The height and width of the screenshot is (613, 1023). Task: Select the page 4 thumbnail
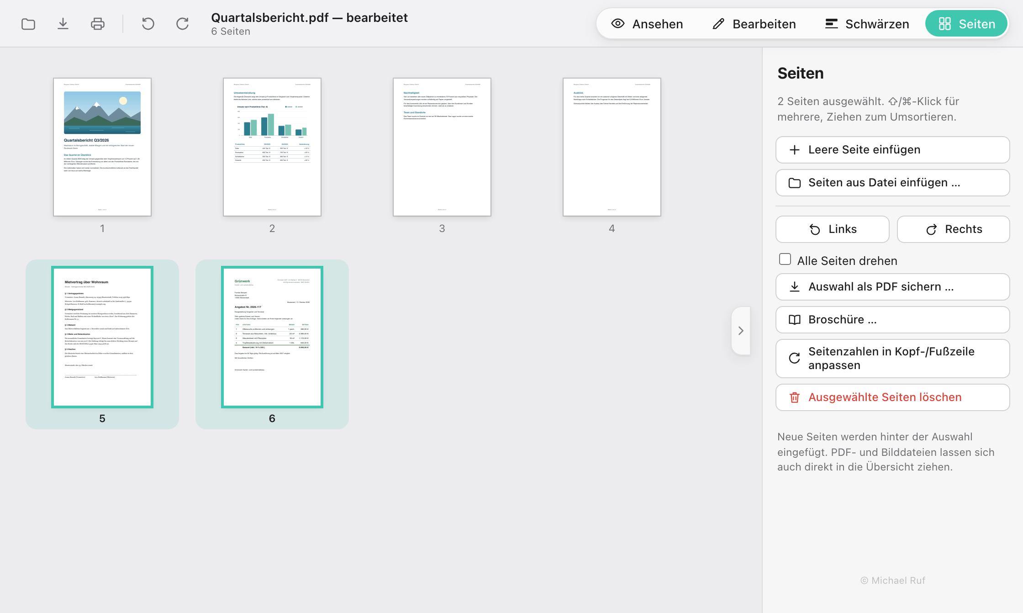click(x=612, y=147)
